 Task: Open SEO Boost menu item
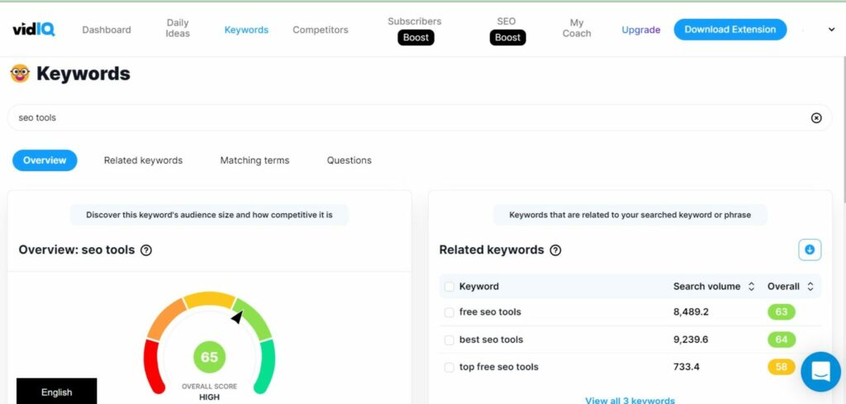507,30
